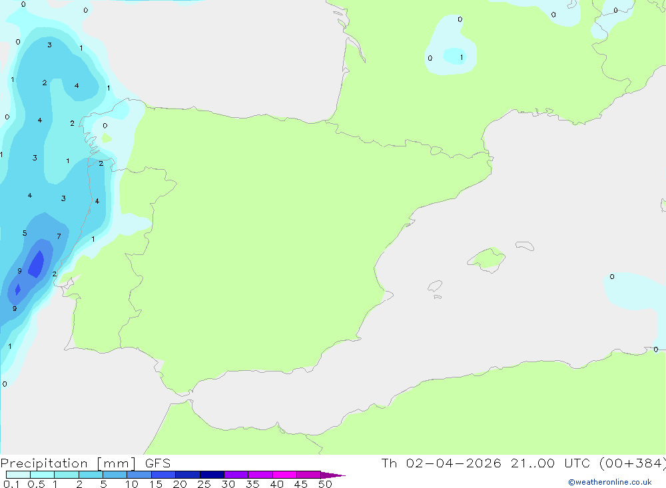The image size is (666, 488).
Task: Click the '0.5' legend scale label
Action: [x=36, y=484]
